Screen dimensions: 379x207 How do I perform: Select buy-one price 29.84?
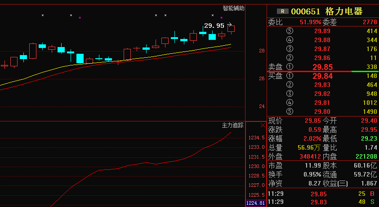323,76
